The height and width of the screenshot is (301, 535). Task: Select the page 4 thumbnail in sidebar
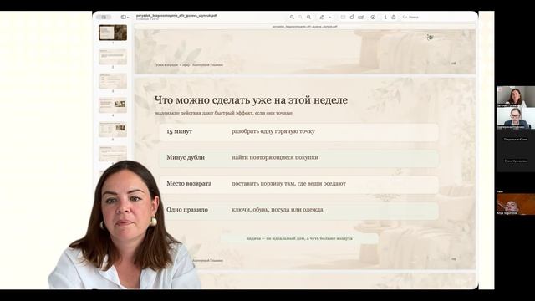pos(113,105)
